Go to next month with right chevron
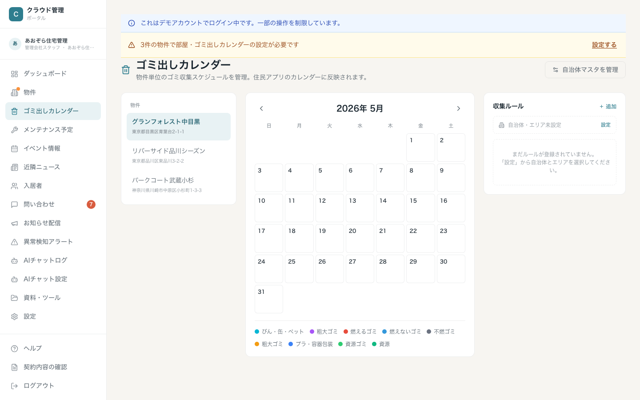Screen dimensions: 640x400 point(459,108)
